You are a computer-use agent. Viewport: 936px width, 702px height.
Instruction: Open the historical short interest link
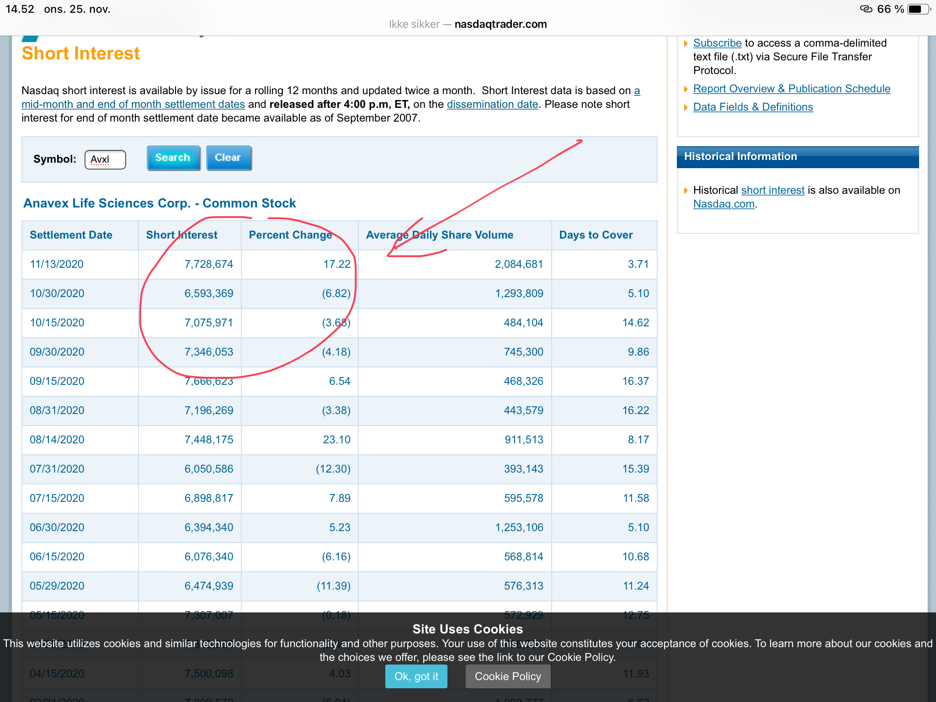(x=772, y=190)
